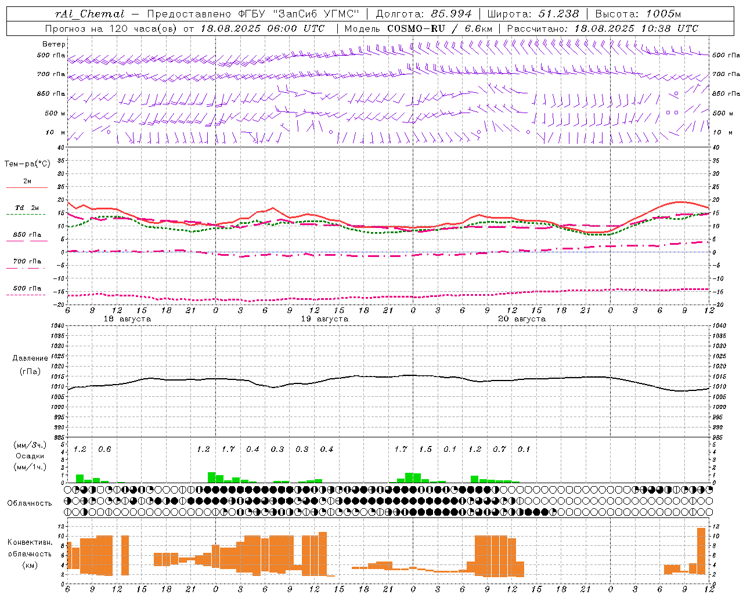Image resolution: width=743 pixels, height=594 pixels.
Task: Click the (мм/3ч.) precipitation unit label
Action: [30, 445]
